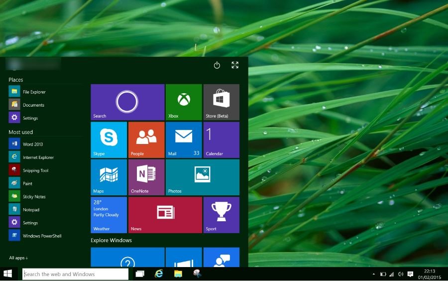Open Word 2013 from Most used
448x281 pixels.
pos(33,144)
